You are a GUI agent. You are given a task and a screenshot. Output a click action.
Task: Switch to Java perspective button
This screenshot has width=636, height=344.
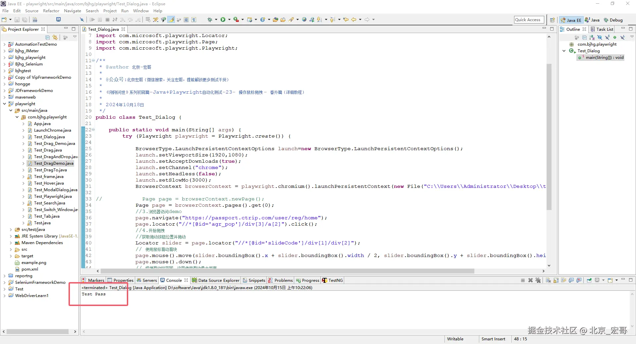[x=592, y=20]
